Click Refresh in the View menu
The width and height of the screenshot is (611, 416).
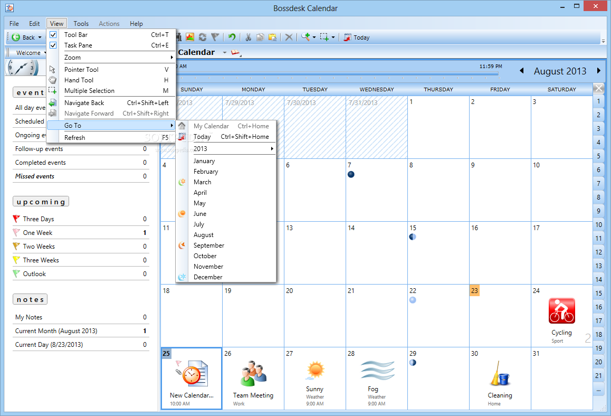(x=111, y=138)
